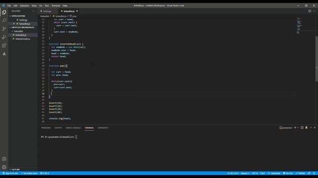Screen dimensions: 318x178
Task: Switch to the Terminal panel tab
Action: (89, 128)
